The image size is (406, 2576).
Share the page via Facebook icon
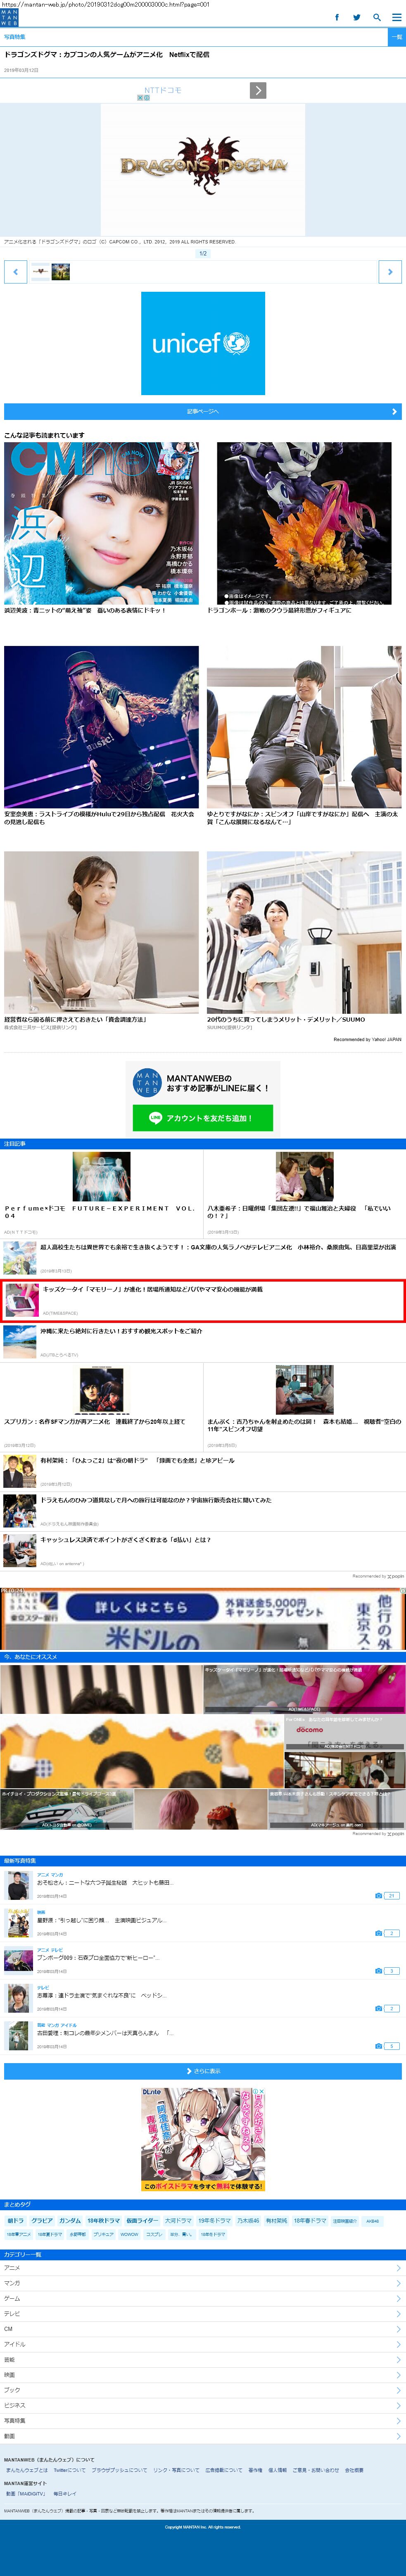[336, 17]
